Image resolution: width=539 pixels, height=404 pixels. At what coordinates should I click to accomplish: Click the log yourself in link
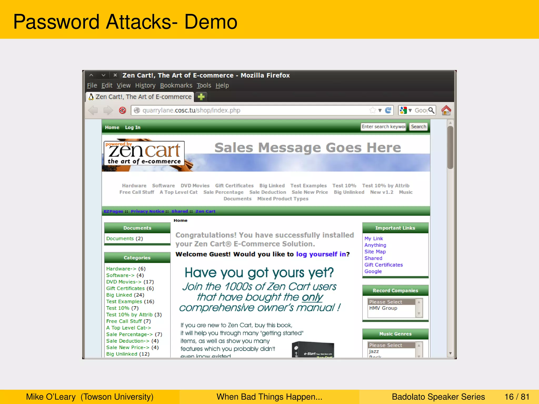click(321, 254)
